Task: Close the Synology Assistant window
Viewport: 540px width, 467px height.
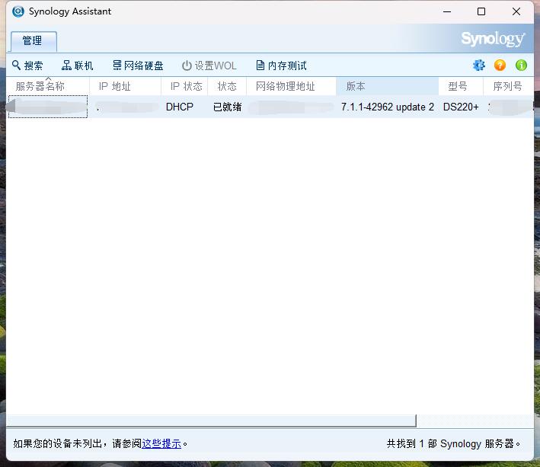Action: point(516,11)
